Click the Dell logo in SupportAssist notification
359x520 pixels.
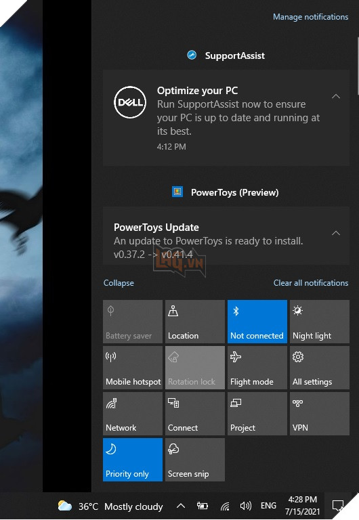[x=130, y=102]
